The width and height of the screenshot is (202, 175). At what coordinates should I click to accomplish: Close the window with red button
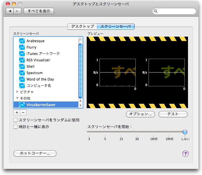(x=8, y=4)
